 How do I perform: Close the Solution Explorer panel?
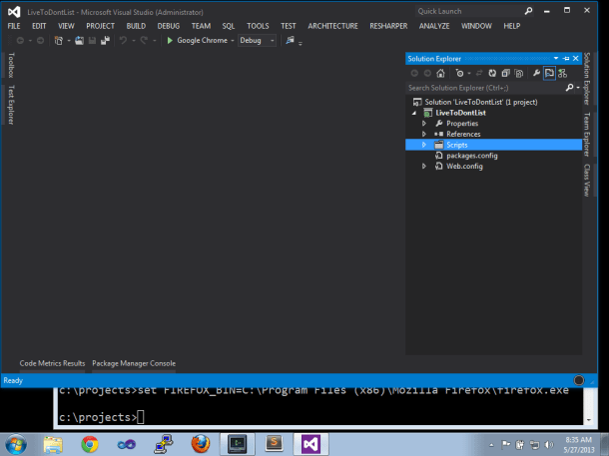click(576, 59)
